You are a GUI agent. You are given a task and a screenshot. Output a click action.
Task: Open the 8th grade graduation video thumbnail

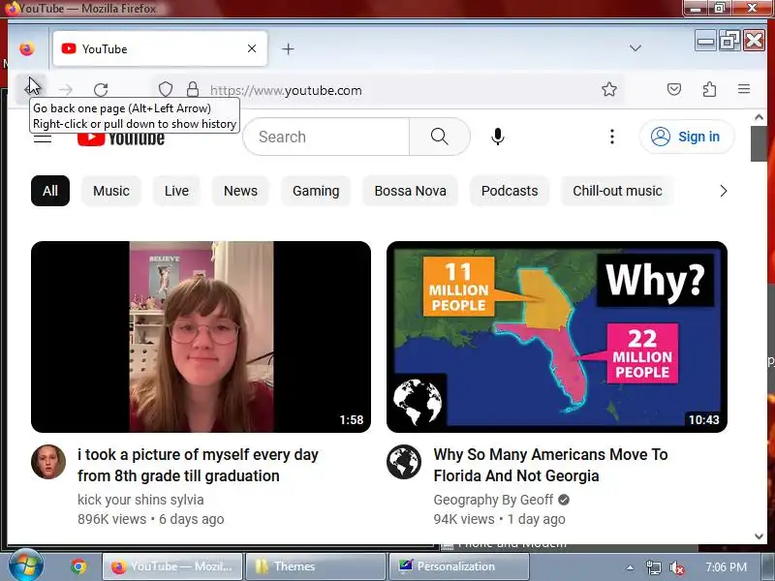coord(201,337)
